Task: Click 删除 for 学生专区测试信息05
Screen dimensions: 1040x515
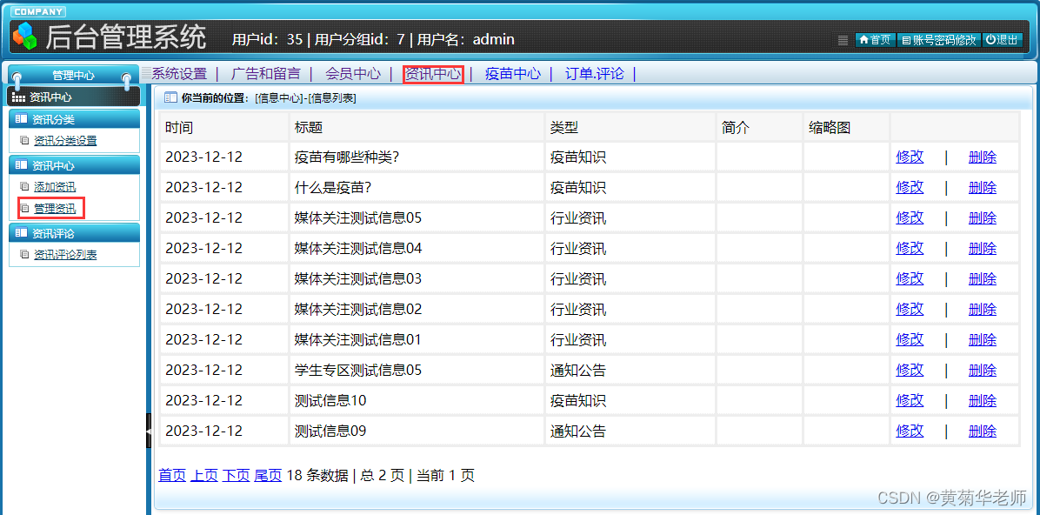Action: [983, 371]
